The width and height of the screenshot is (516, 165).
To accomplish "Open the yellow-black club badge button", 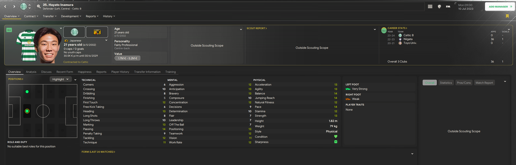I will [97, 32].
